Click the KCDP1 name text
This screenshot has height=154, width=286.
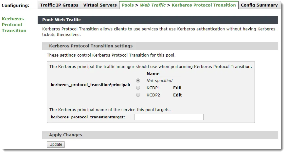(153, 88)
